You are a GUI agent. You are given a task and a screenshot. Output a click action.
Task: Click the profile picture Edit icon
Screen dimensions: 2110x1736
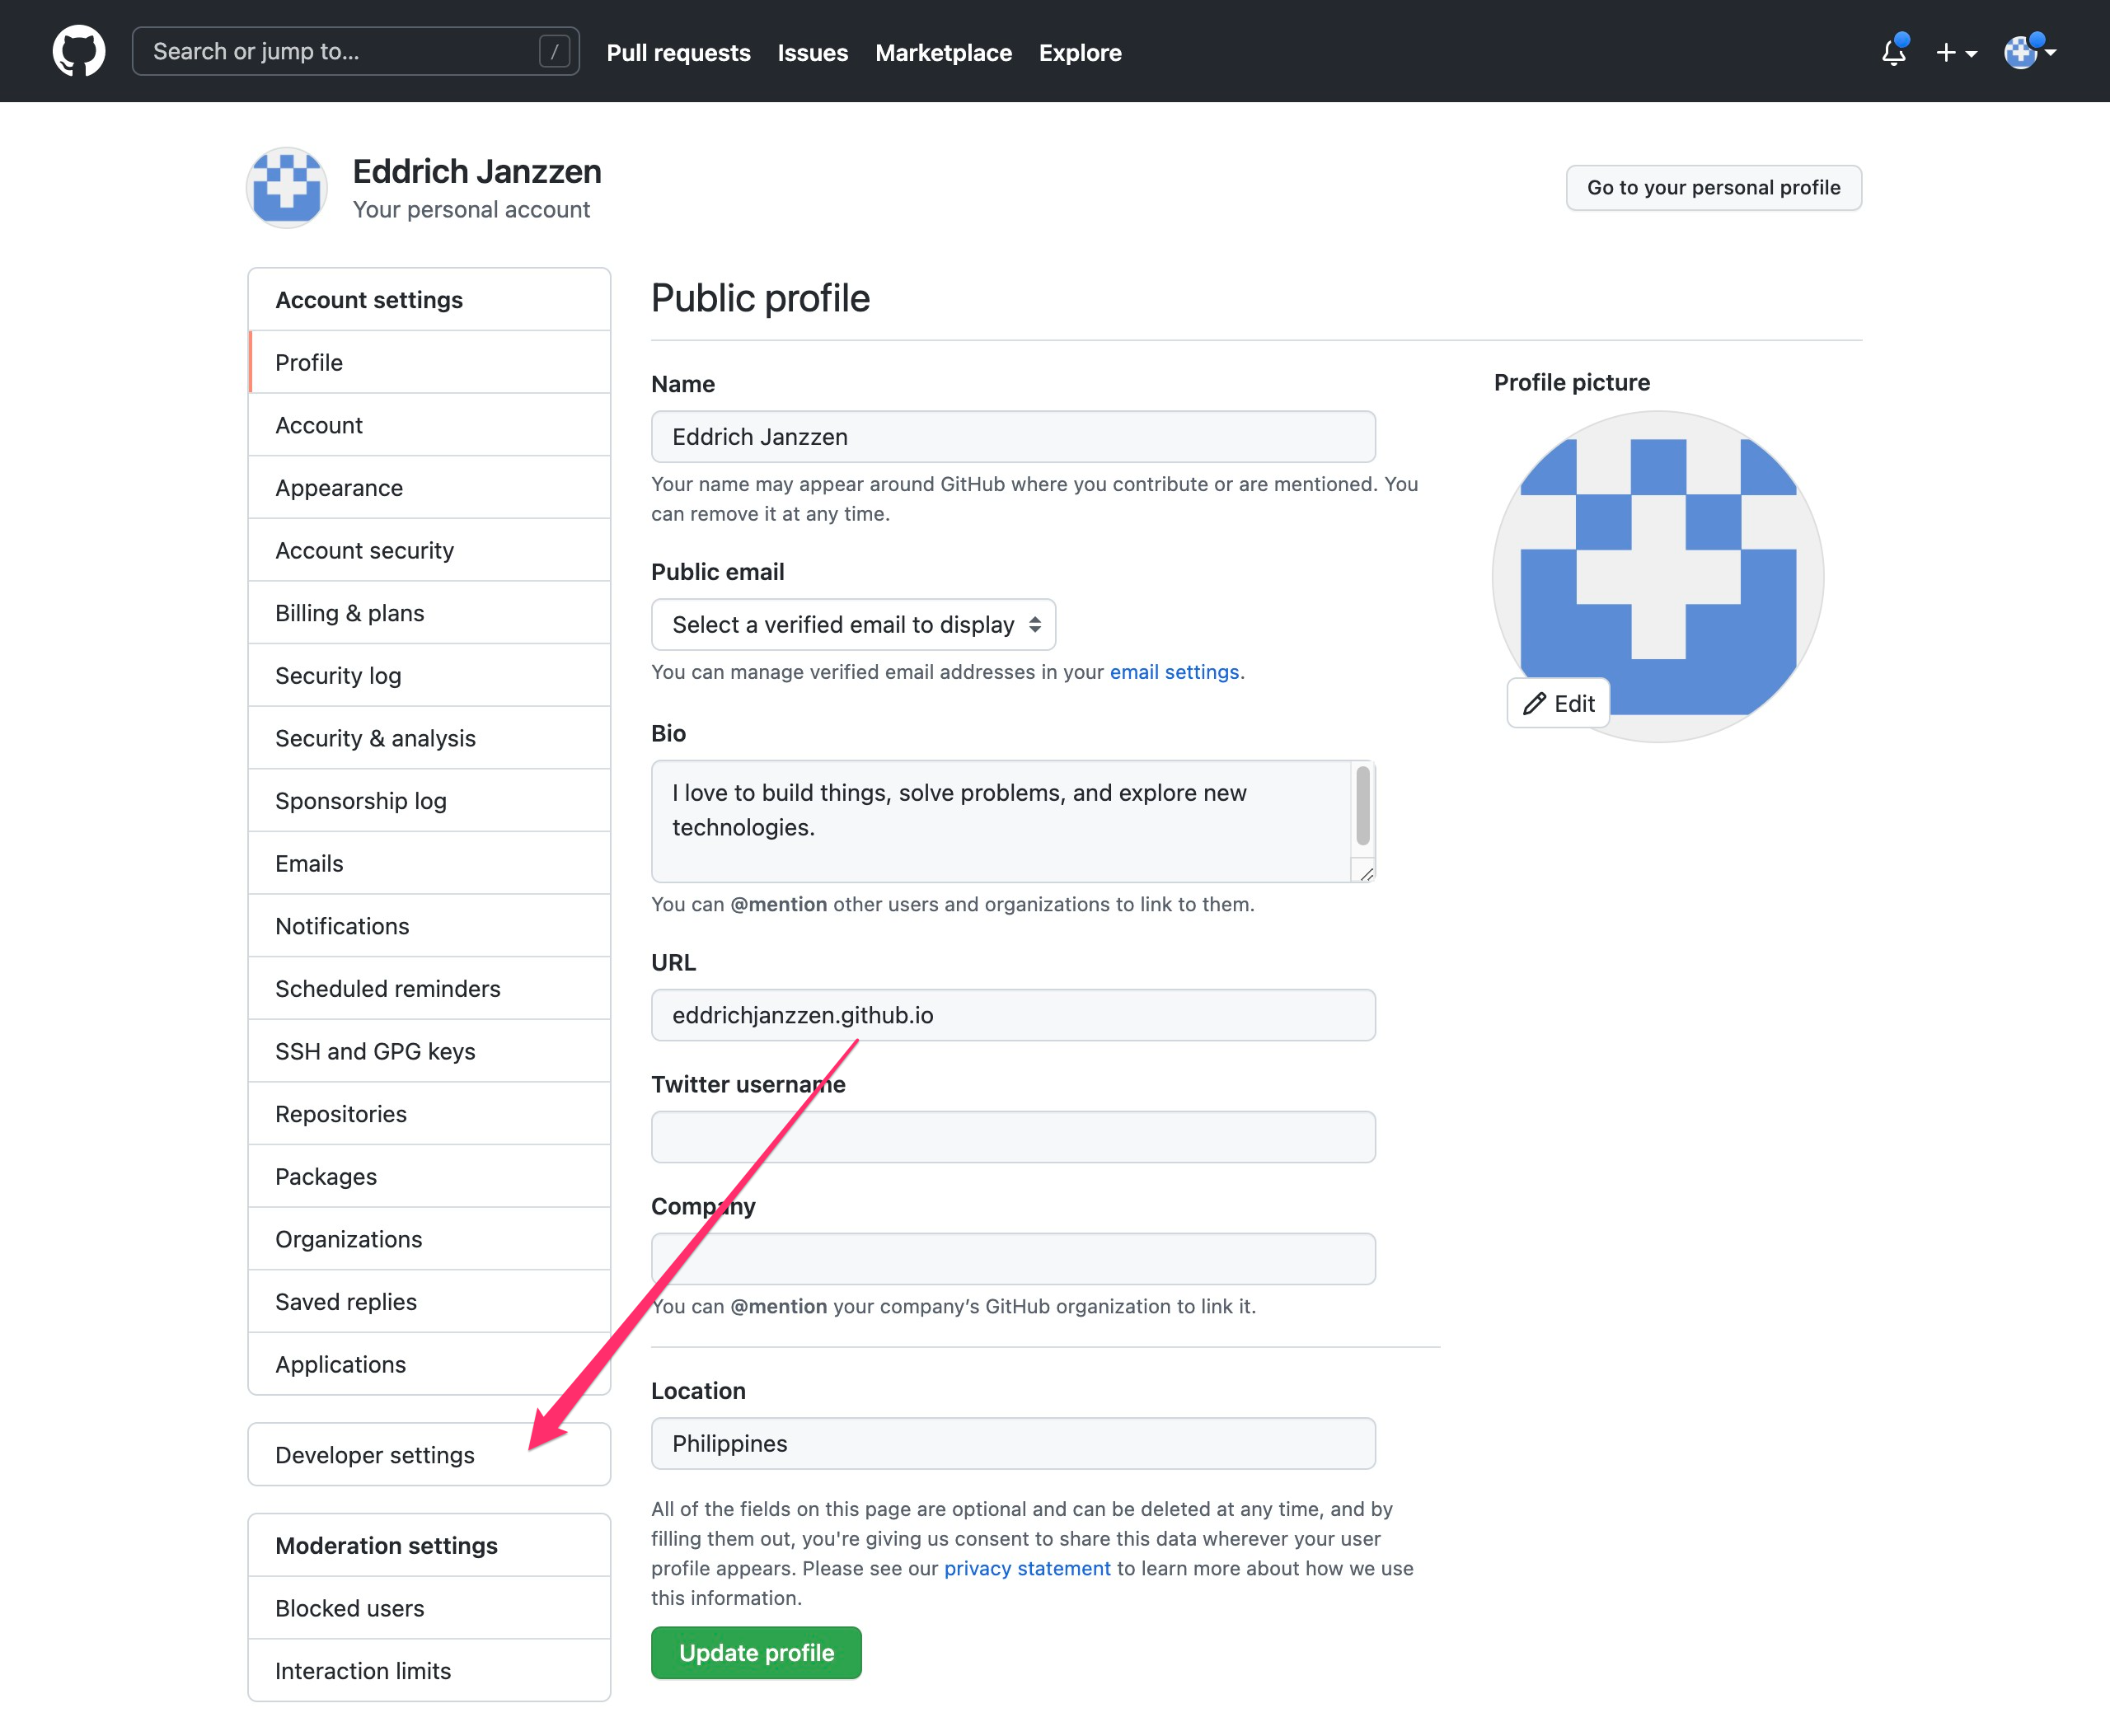(1558, 703)
